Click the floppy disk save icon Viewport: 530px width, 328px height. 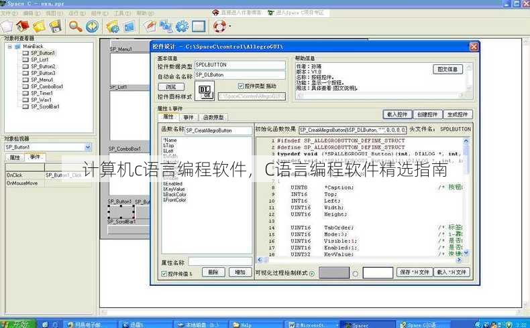click(x=56, y=26)
